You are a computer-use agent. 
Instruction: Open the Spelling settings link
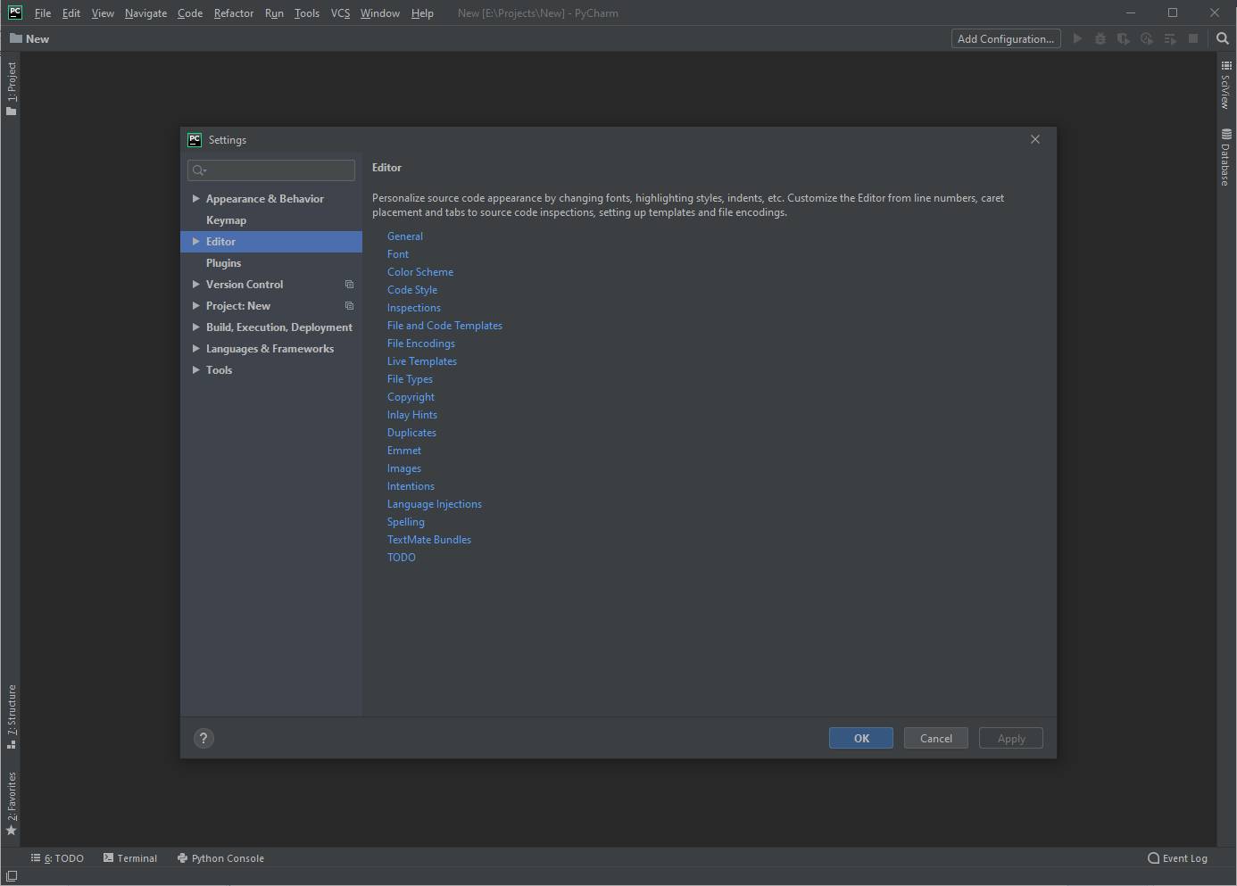coord(406,522)
